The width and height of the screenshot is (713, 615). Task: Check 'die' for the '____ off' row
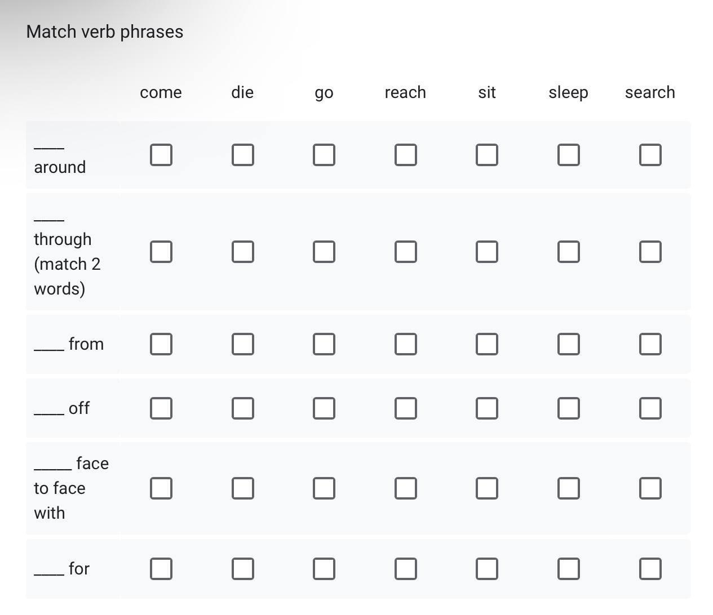point(242,408)
